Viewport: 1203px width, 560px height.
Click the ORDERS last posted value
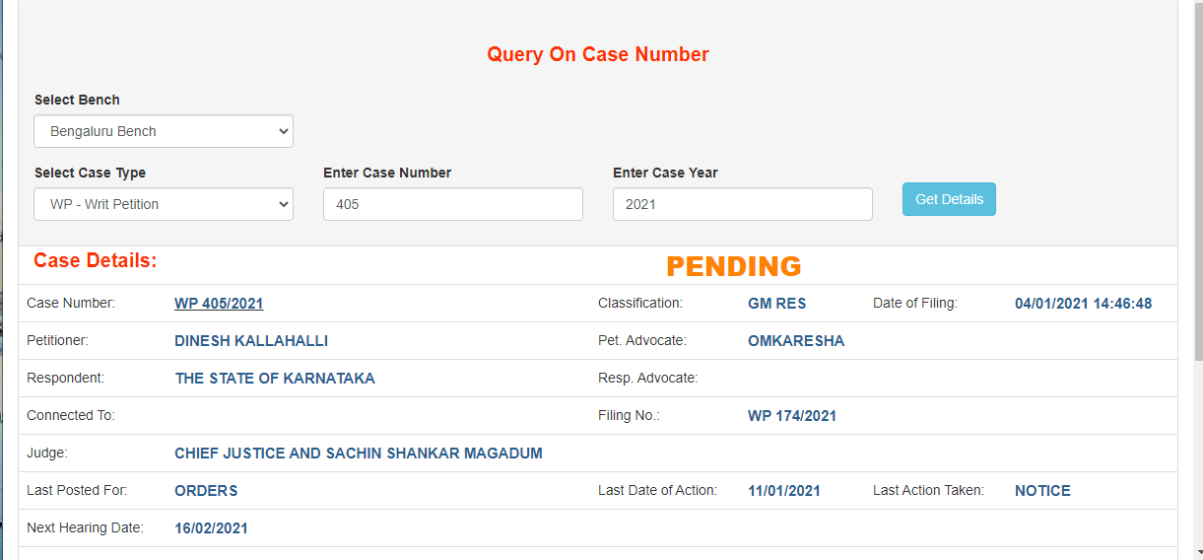pos(206,491)
